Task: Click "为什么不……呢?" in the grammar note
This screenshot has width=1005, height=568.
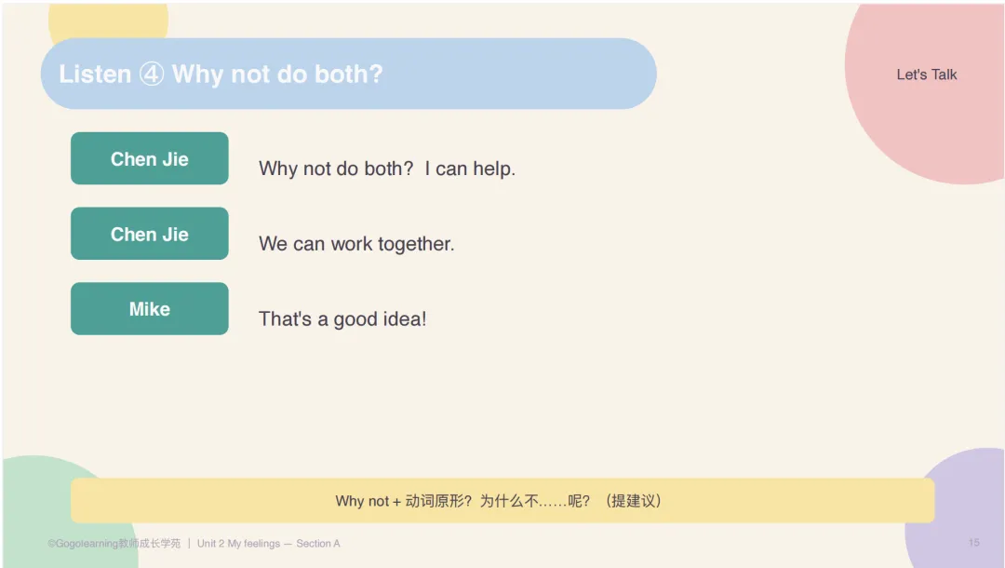Action: pyautogui.click(x=534, y=501)
